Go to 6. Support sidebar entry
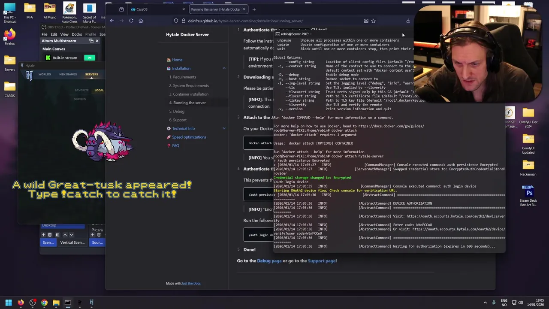The height and width of the screenshot is (309, 549). coord(178,120)
